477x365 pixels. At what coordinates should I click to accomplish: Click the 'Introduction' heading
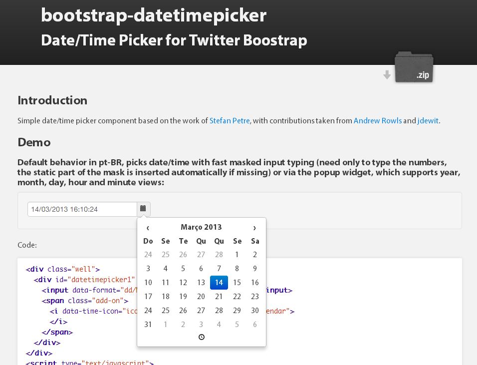pyautogui.click(x=52, y=100)
